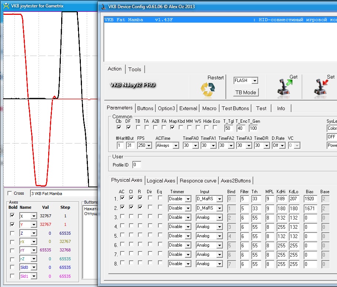Click the Set joystick icon
This screenshot has height=287, width=337.
tap(321, 87)
